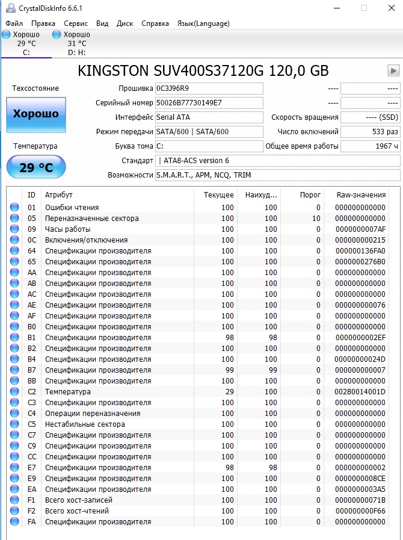Click the Стандарт field ATA8-ACS version 6
The width and height of the screenshot is (403, 540).
pos(277,161)
